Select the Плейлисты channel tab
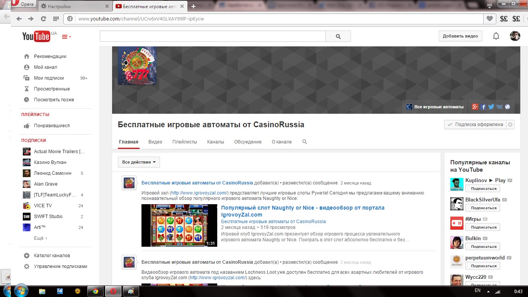Viewport: 528px width, 297px height. [185, 142]
